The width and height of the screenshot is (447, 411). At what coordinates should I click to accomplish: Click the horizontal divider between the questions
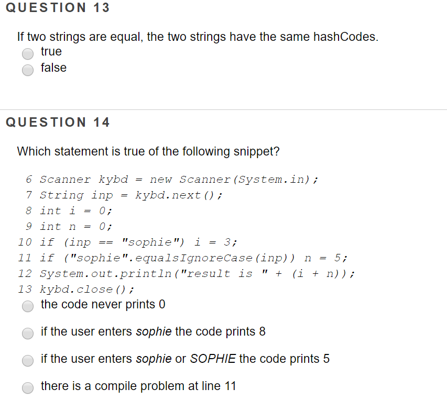[223, 109]
